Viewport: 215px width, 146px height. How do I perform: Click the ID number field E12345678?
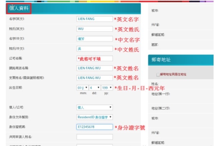click(95, 127)
